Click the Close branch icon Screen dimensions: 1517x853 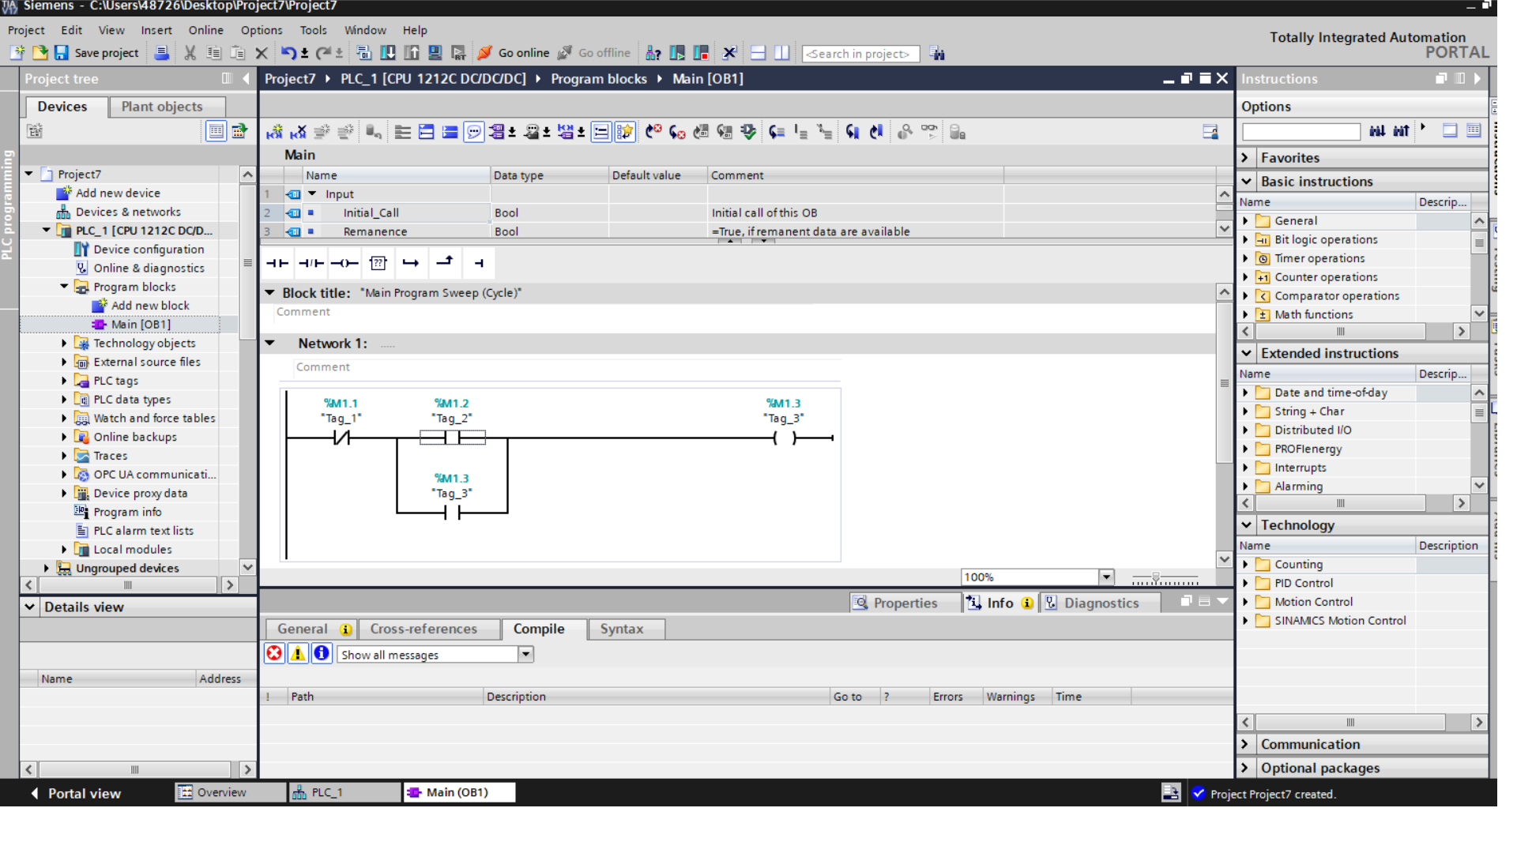(x=445, y=263)
